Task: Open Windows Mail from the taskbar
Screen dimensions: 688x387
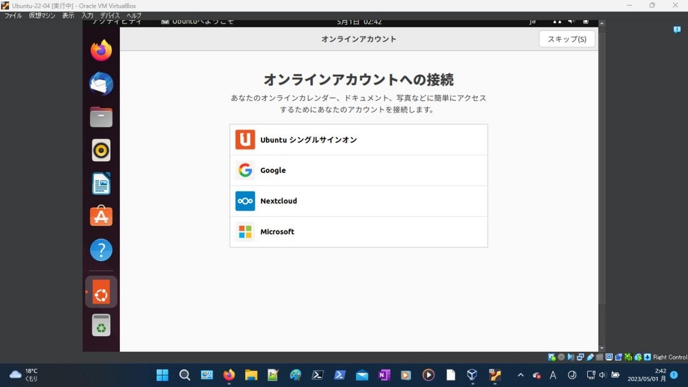Action: [x=362, y=375]
